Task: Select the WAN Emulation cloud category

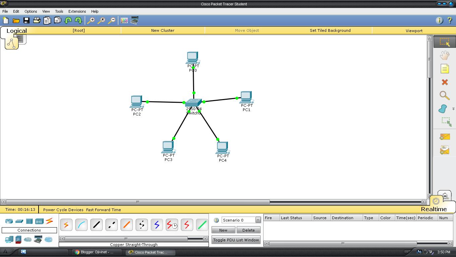Action: pos(27,240)
